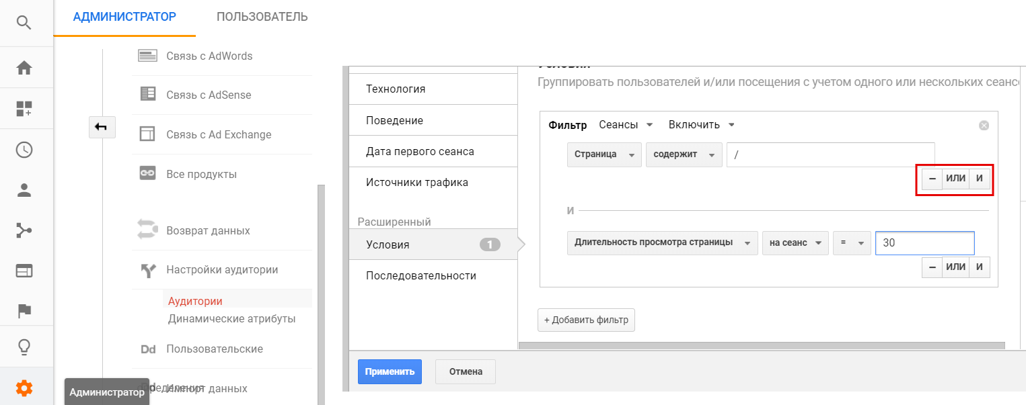Select Дата первого сеанса category
The height and width of the screenshot is (405, 1026).
[x=433, y=151]
